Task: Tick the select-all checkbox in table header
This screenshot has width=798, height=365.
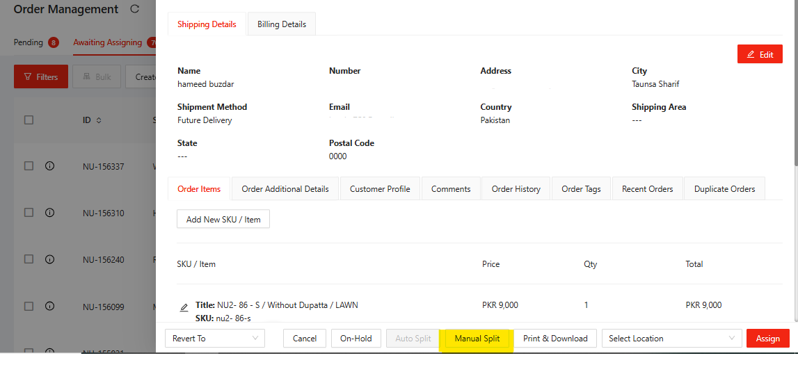Action: [x=29, y=120]
